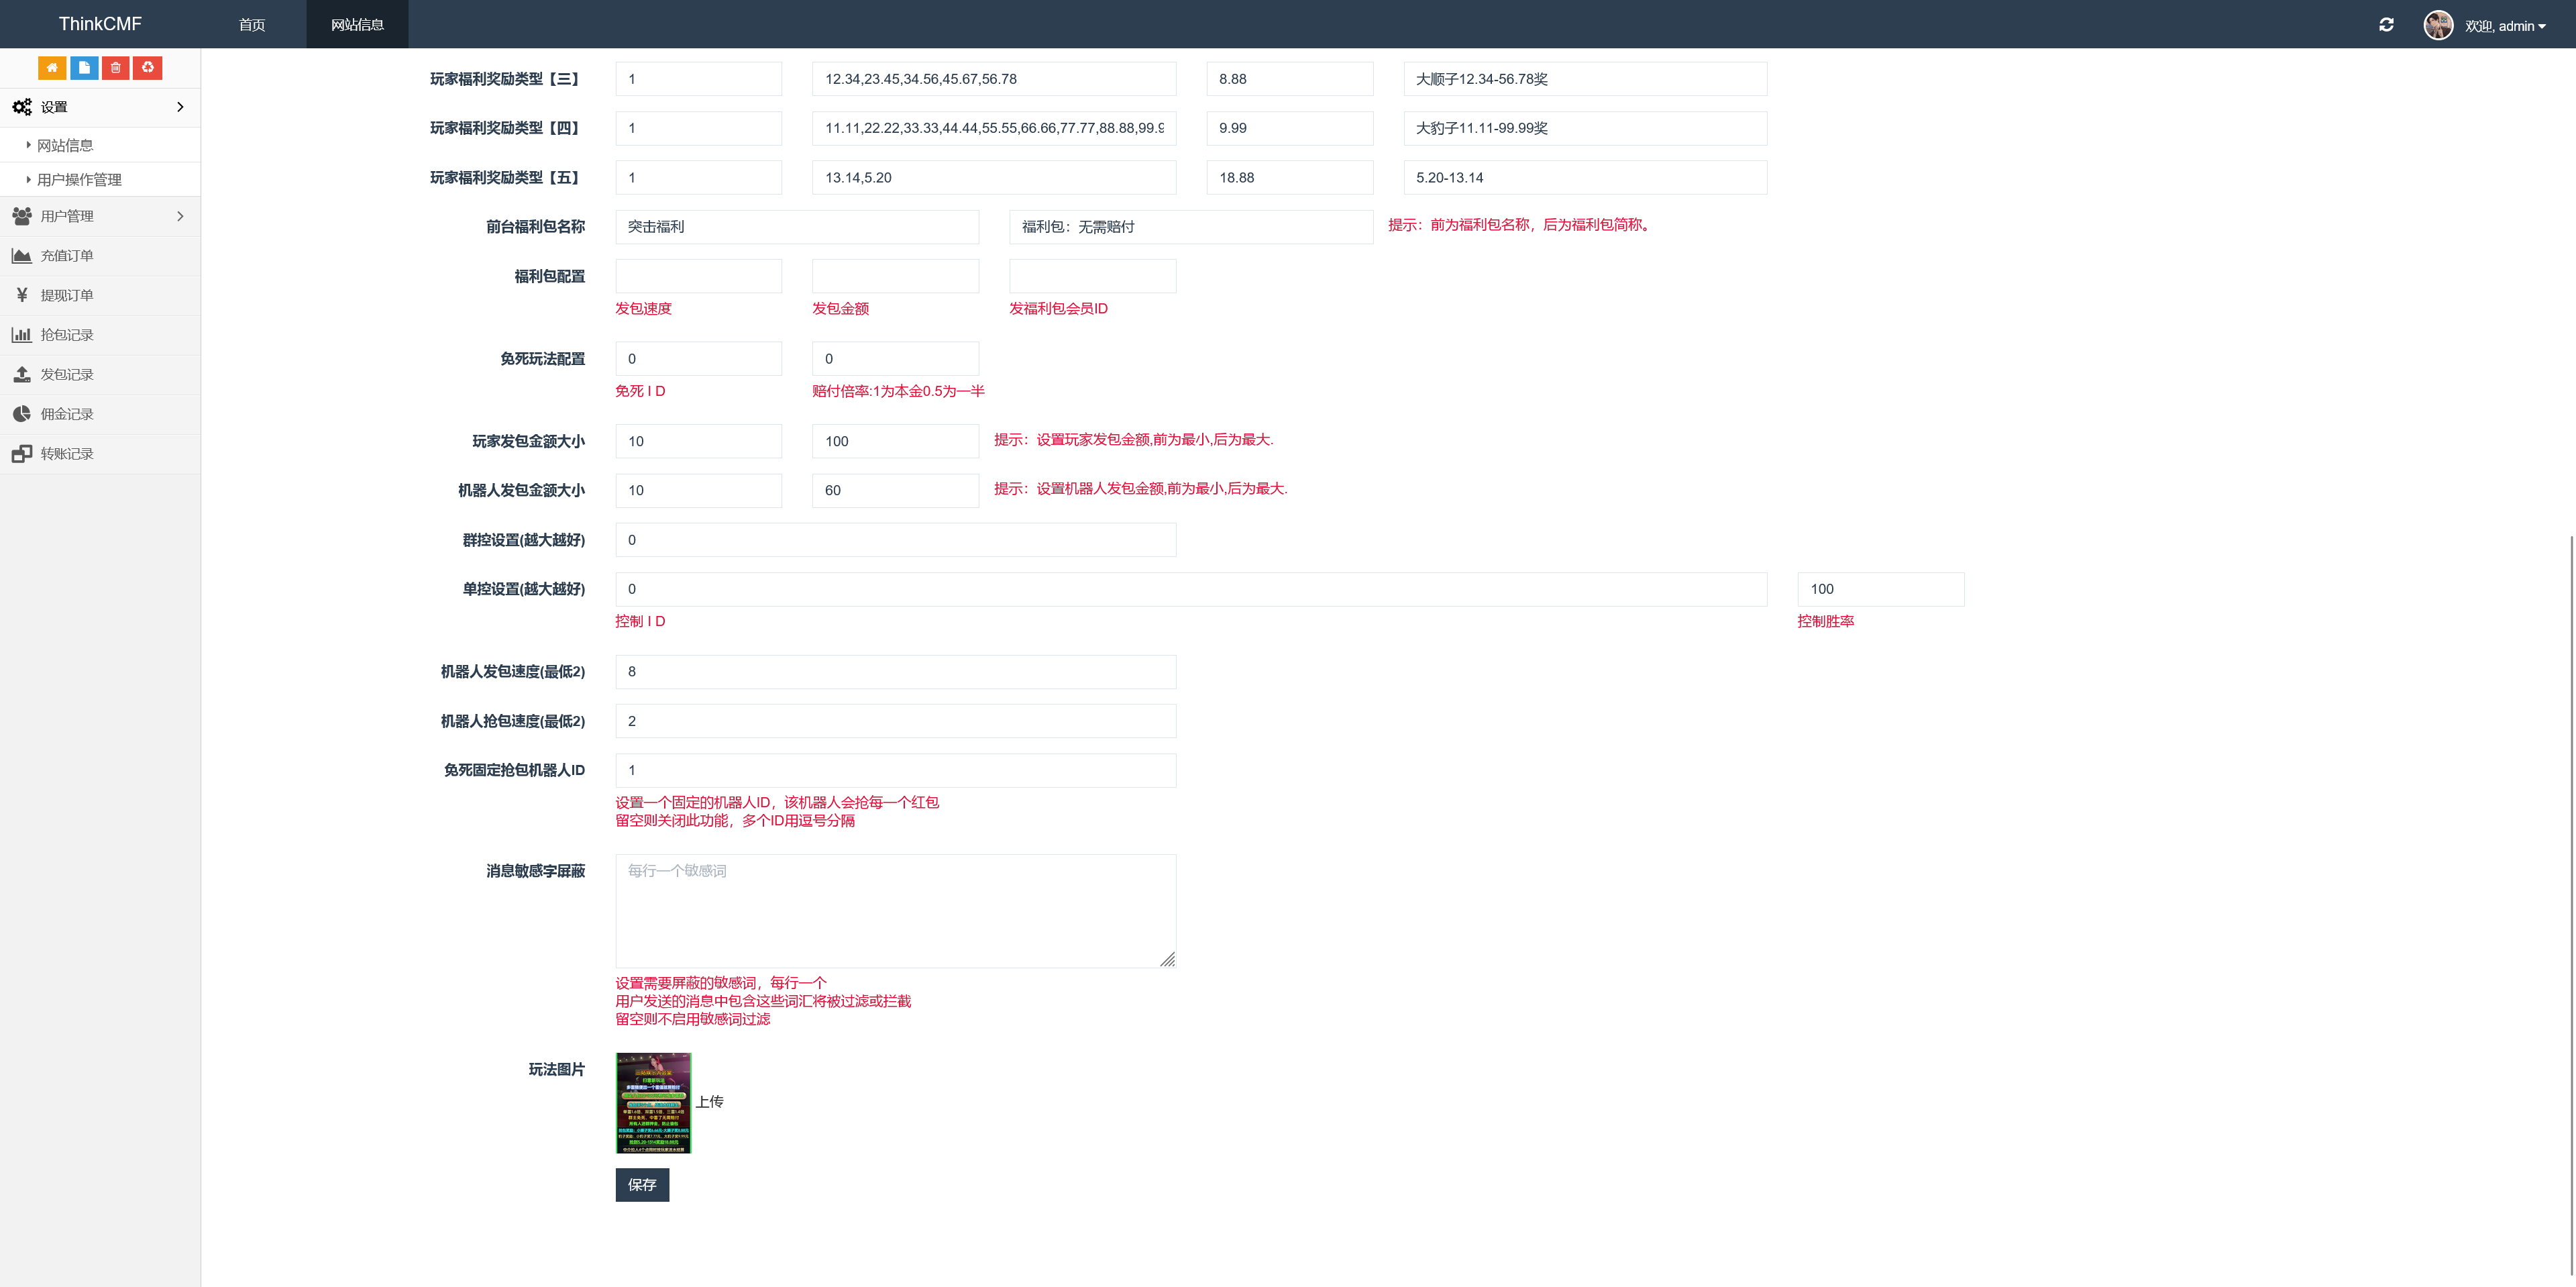
Task: Switch to the 首页 menu item
Action: (251, 24)
